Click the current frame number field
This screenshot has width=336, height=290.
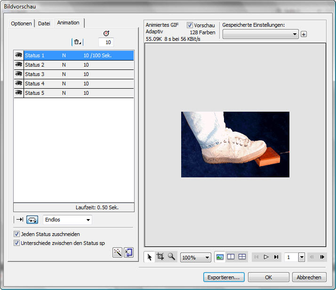point(291,257)
